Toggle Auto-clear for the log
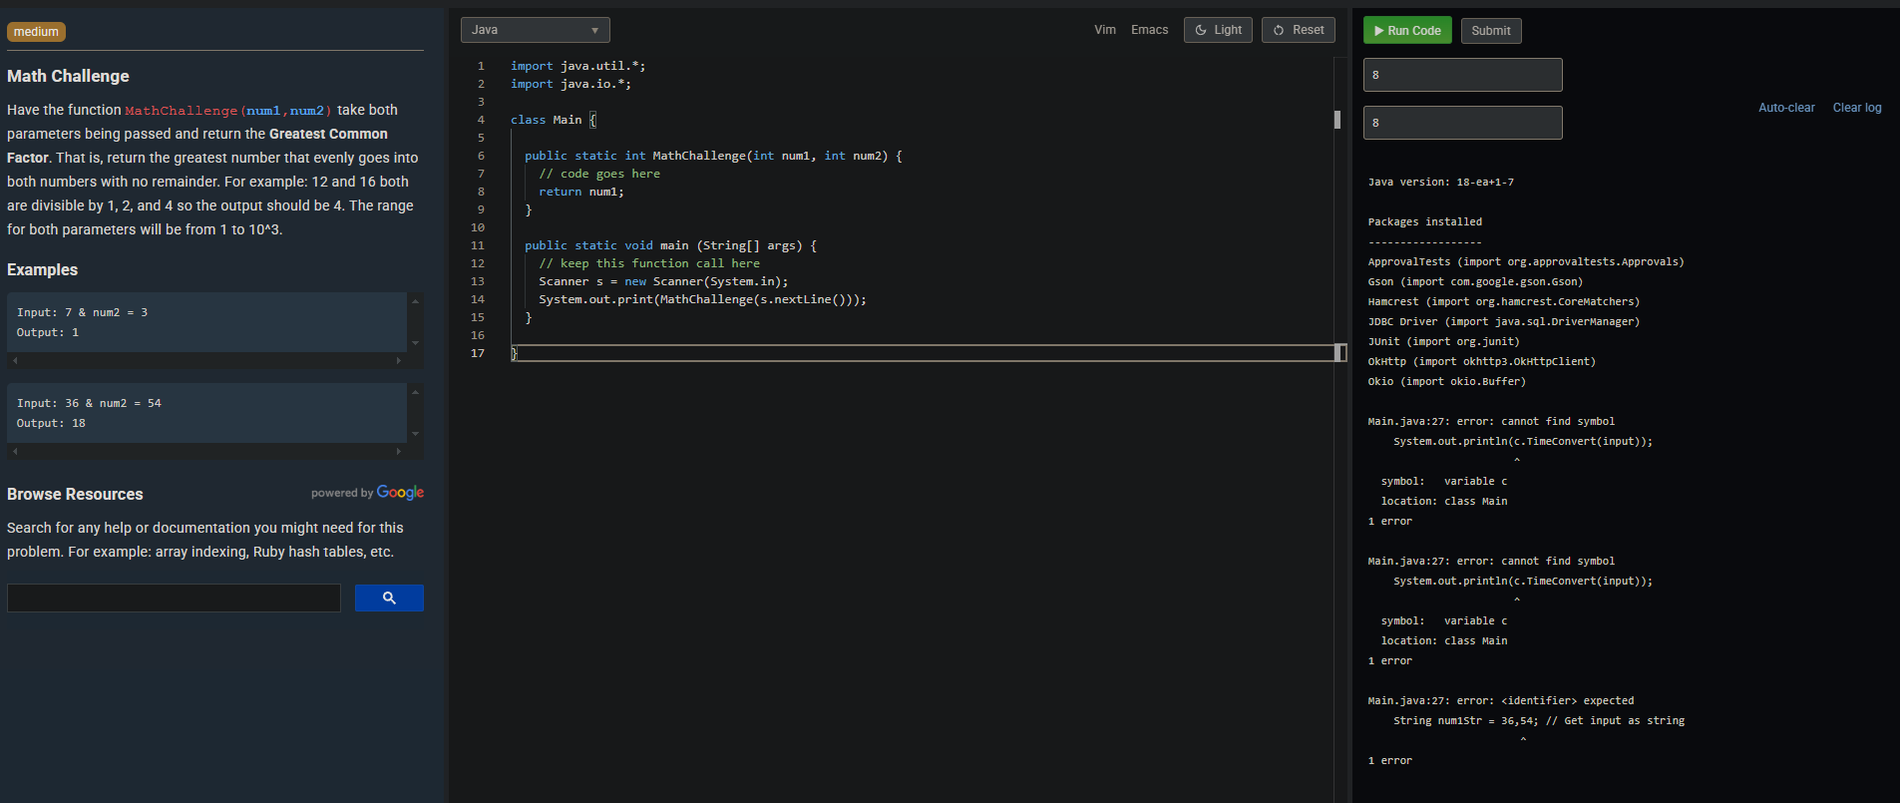The width and height of the screenshot is (1900, 803). pyautogui.click(x=1786, y=108)
